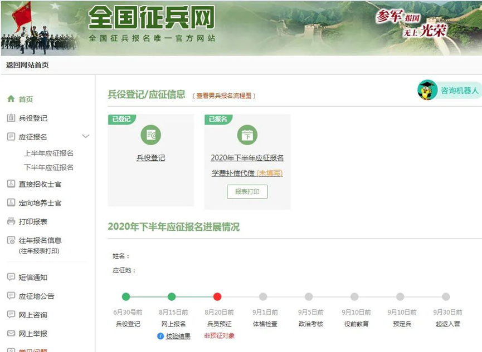Click the blue info icon beside 校验结果
The height and width of the screenshot is (352, 482).
point(160,336)
